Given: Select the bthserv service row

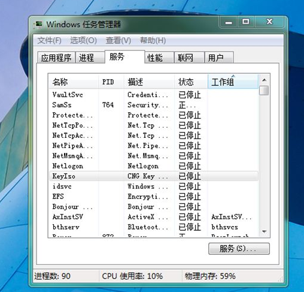Looking at the screenshot, I should point(154,227).
